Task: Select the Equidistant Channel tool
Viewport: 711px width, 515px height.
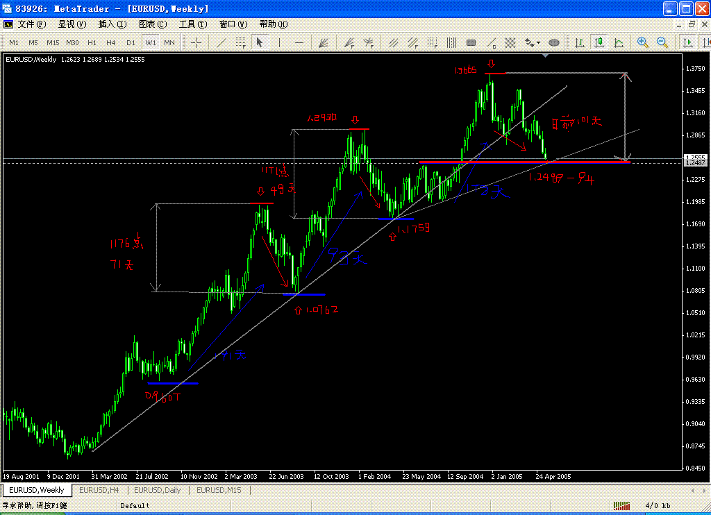Action: tap(393, 42)
